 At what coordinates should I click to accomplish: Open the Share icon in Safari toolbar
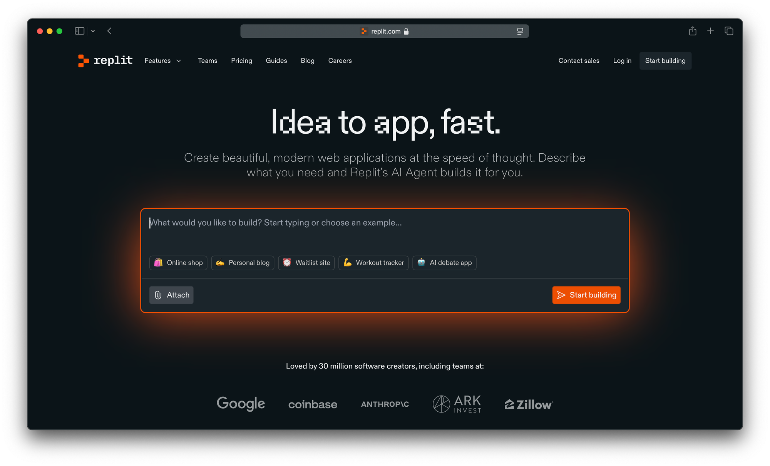(x=693, y=31)
